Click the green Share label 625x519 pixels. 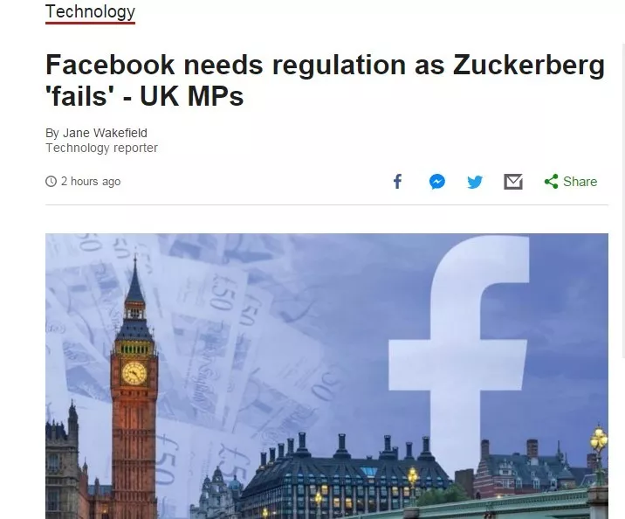(580, 182)
